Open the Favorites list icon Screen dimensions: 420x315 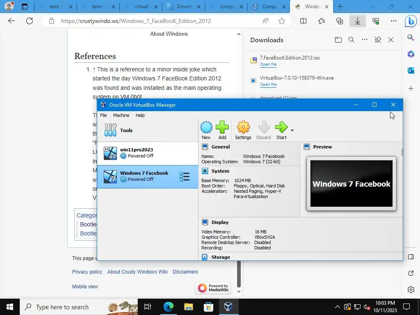pyautogui.click(x=322, y=21)
